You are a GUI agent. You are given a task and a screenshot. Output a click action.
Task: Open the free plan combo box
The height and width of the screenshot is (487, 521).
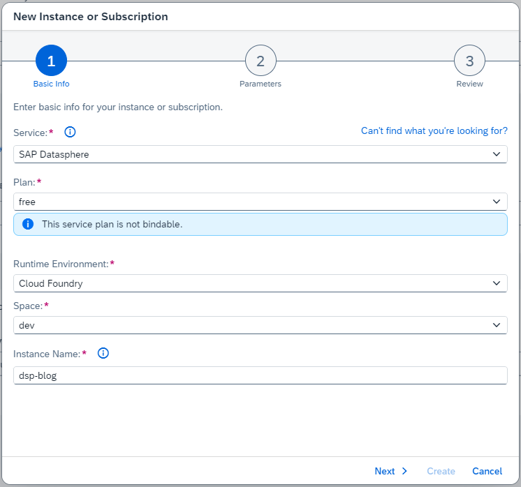[260, 202]
